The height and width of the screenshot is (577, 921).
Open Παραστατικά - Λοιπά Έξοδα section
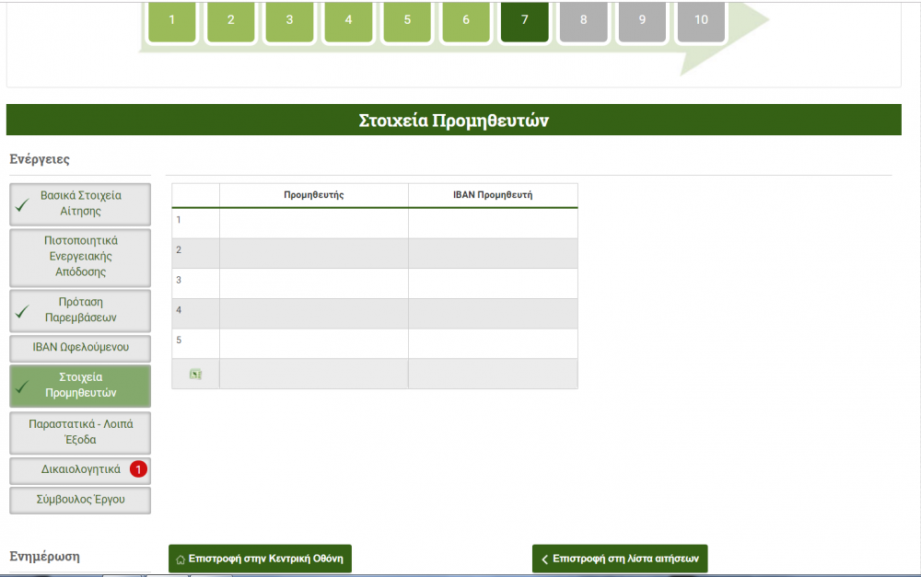tap(80, 432)
